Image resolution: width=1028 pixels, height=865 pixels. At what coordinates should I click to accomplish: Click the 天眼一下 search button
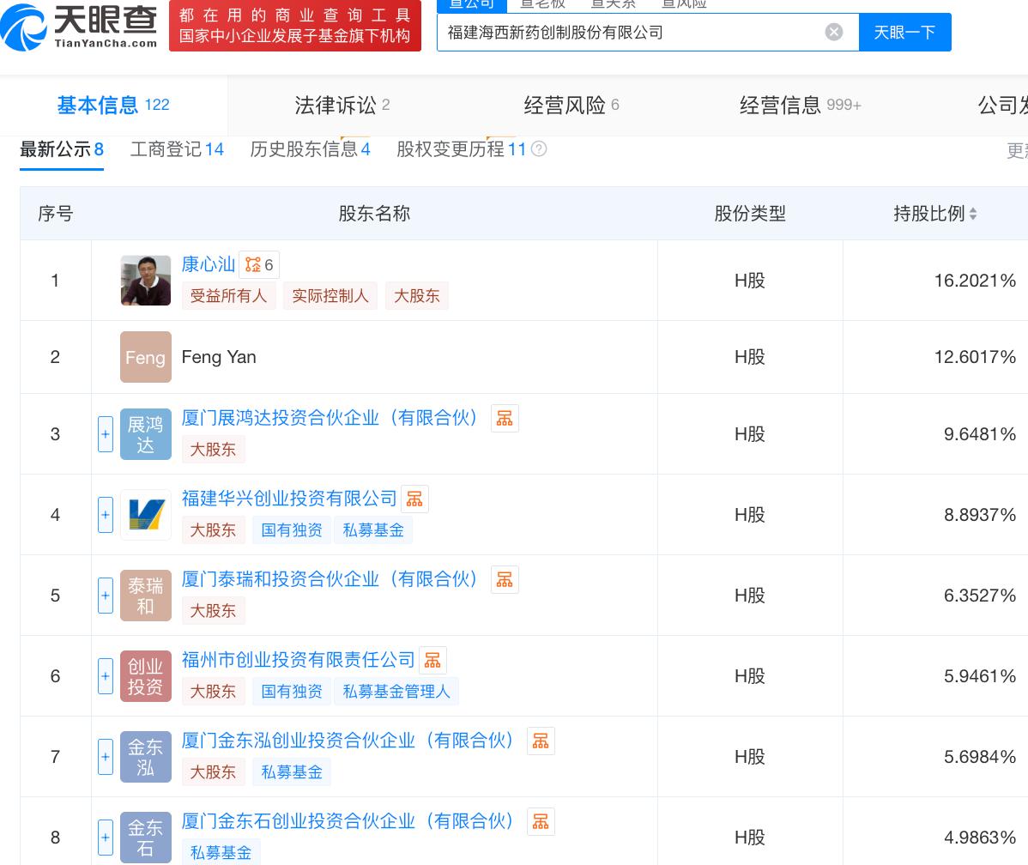coord(904,33)
